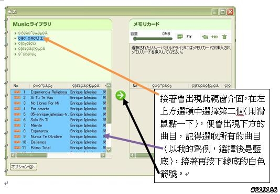This screenshot has height=194, width=280.
Task: Expand the last Music library tree node
Action: (x=16, y=54)
